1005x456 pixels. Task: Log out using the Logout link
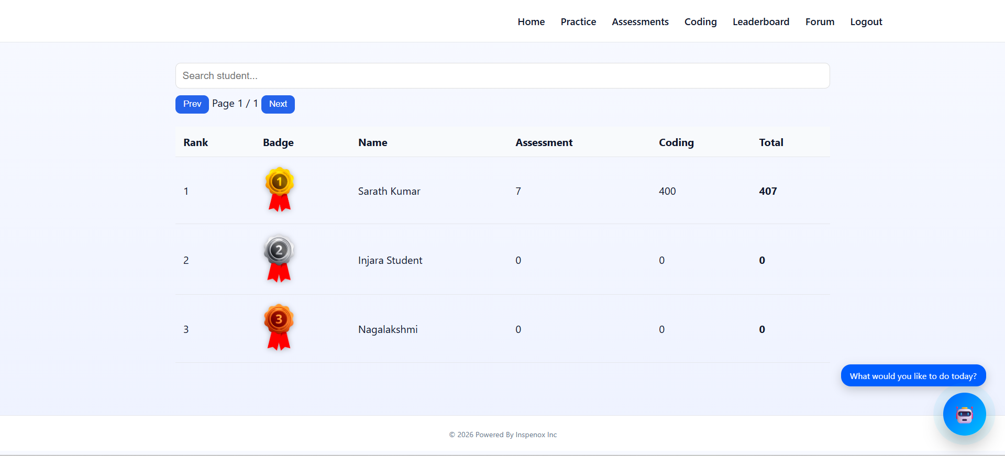[866, 22]
